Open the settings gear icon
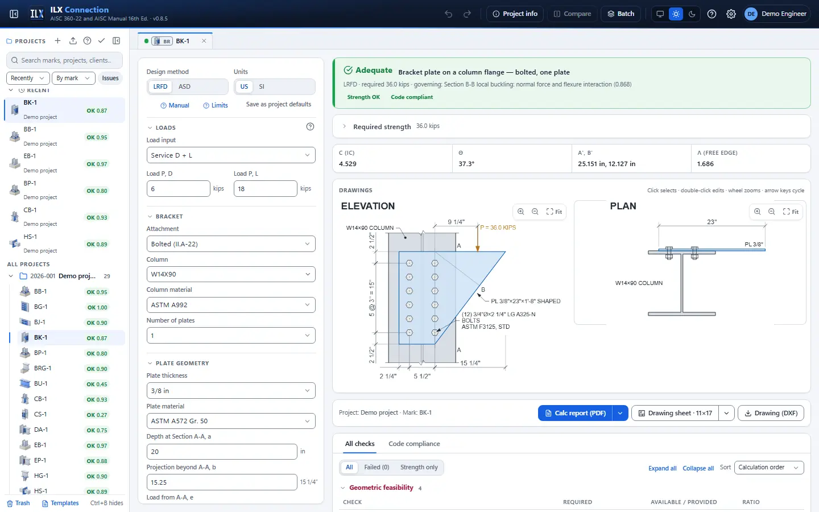This screenshot has height=512, width=819. 731,14
